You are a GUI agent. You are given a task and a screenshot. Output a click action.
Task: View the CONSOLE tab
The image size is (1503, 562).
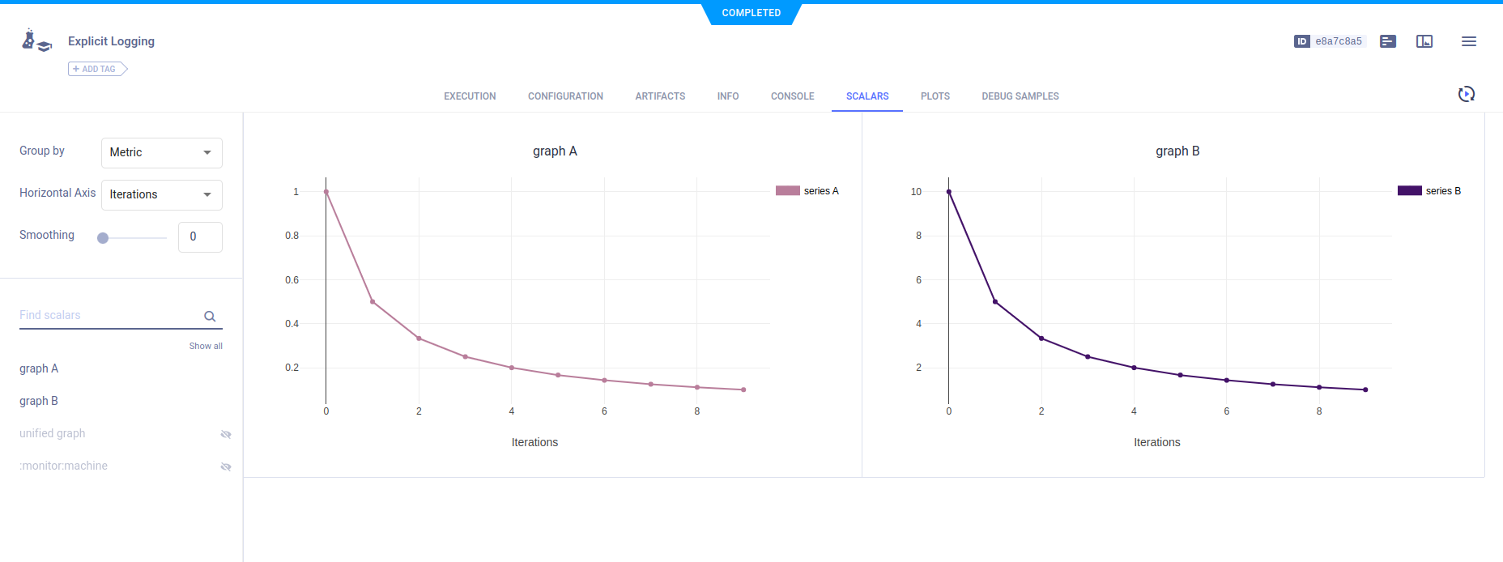[793, 96]
